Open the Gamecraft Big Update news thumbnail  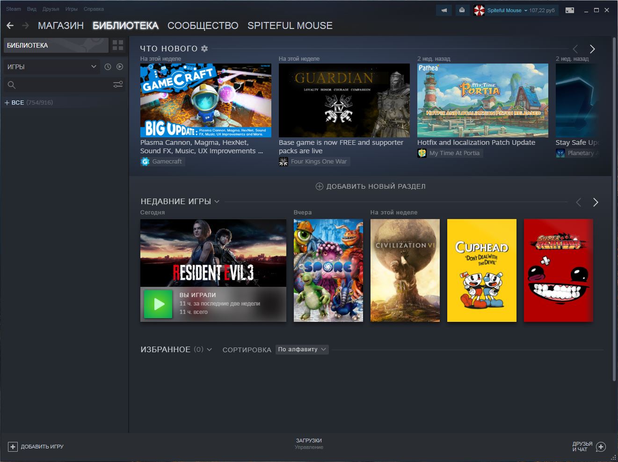click(206, 100)
